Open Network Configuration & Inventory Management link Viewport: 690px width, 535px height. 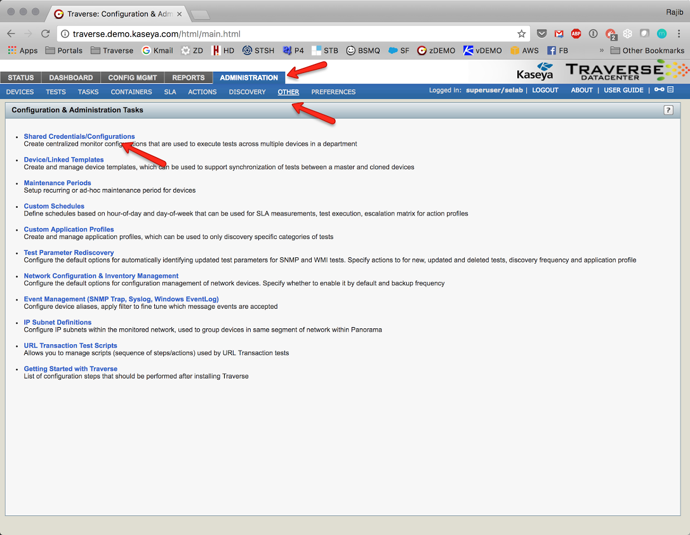[x=101, y=276]
